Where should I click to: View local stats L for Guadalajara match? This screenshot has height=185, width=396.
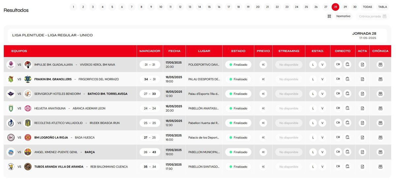pos(313,64)
